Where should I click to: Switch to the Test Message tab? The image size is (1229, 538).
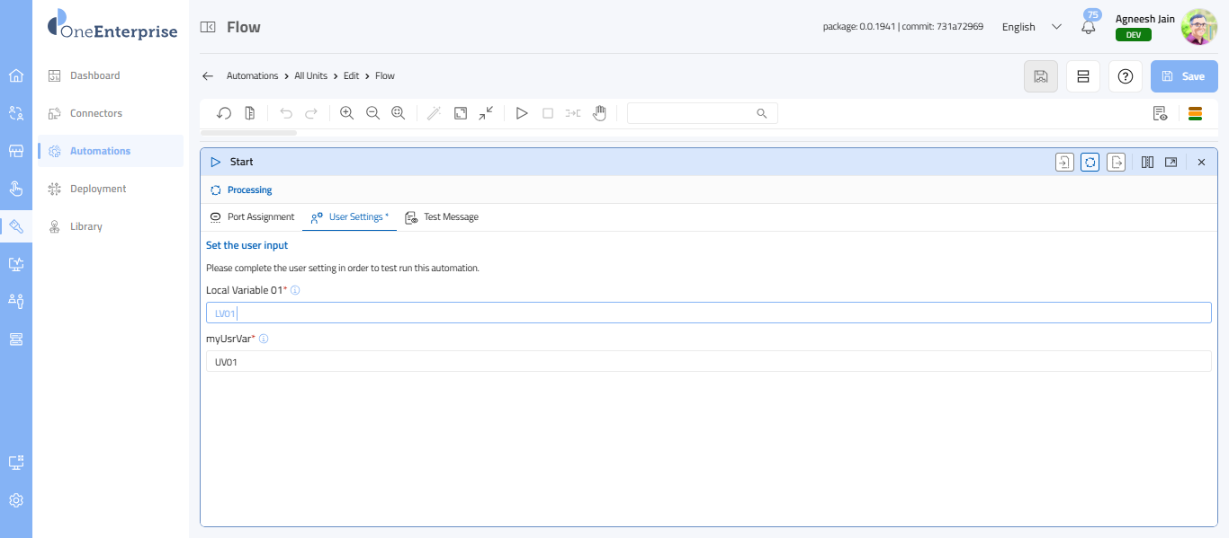(442, 217)
